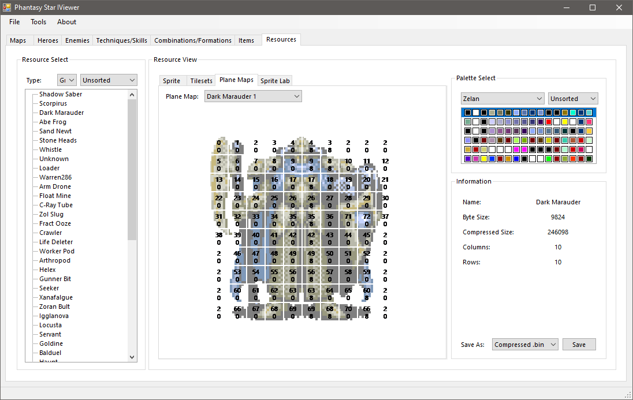Open the Combinations/Formations tab

pyautogui.click(x=192, y=40)
